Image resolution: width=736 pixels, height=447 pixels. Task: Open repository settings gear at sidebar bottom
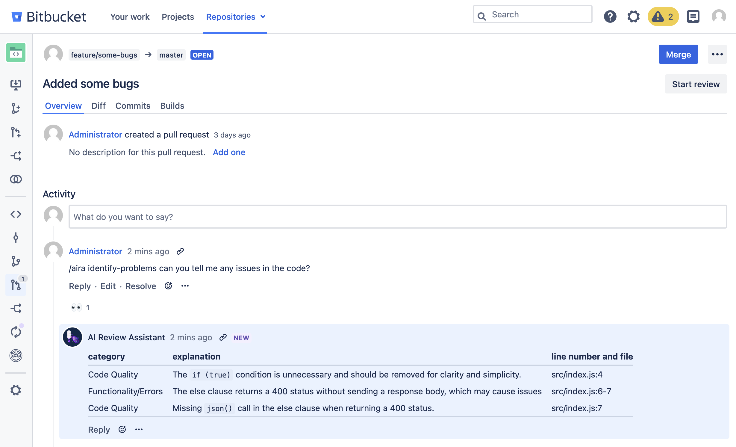[x=16, y=390]
